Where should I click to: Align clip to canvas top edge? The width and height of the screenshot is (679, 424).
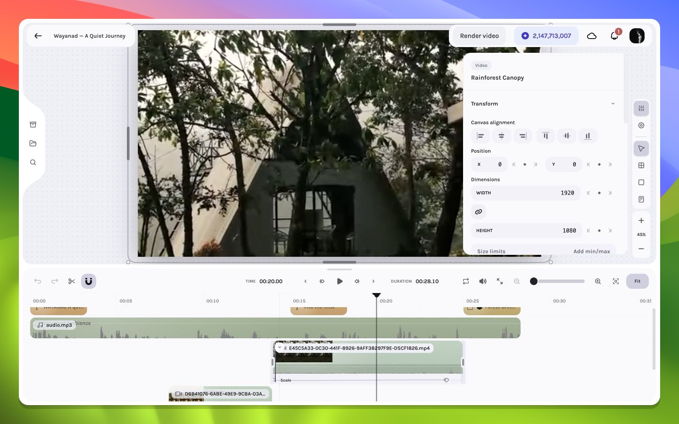click(546, 136)
